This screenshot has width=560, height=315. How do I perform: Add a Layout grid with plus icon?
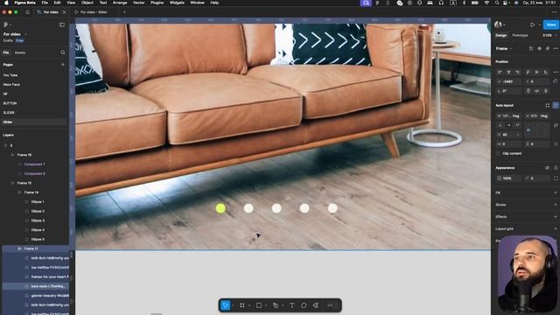[556, 228]
